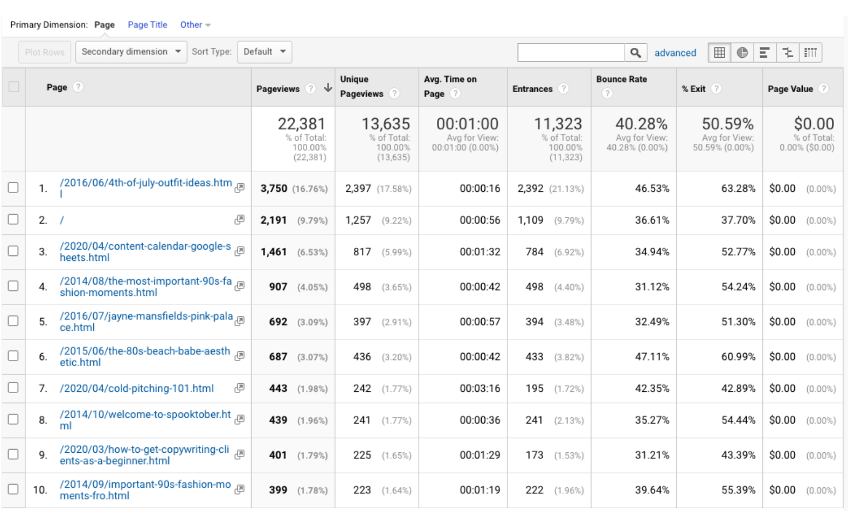Image resolution: width=848 pixels, height=525 pixels.
Task: Select Page Title primary dimension
Action: 147,25
